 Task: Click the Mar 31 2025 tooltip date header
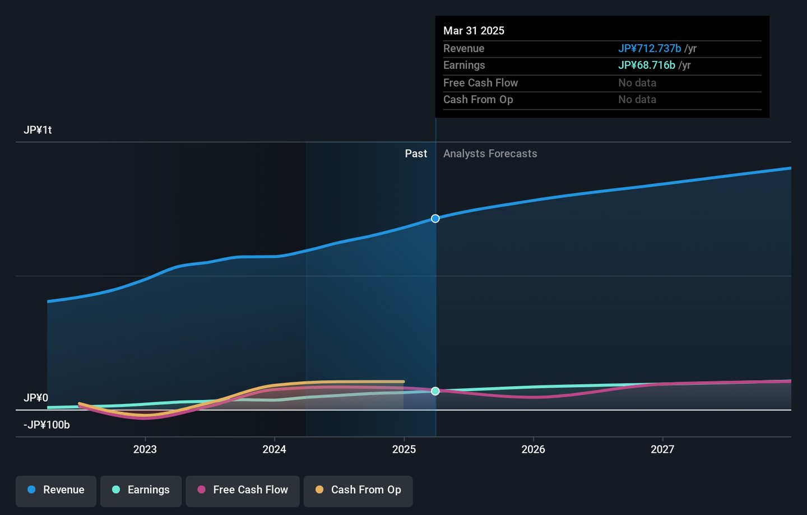pyautogui.click(x=474, y=31)
